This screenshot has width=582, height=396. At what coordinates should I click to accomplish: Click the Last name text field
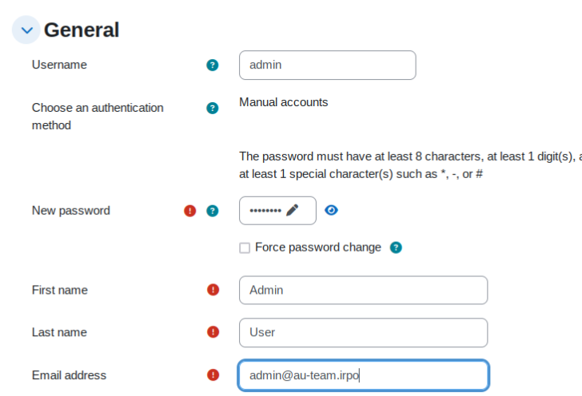363,333
